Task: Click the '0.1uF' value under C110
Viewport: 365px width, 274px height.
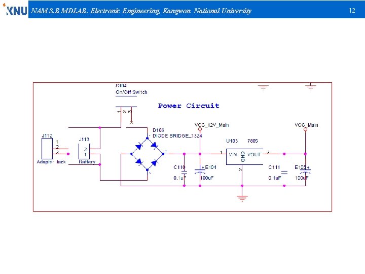Action: [x=180, y=178]
